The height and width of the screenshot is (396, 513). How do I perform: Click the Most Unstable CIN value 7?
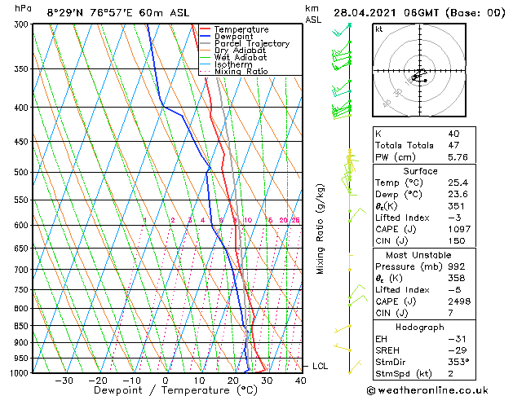pos(451,313)
